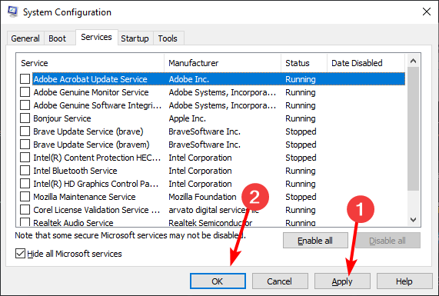This screenshot has width=439, height=296.
Task: Click Running status of Bonjour Service
Action: click(301, 118)
